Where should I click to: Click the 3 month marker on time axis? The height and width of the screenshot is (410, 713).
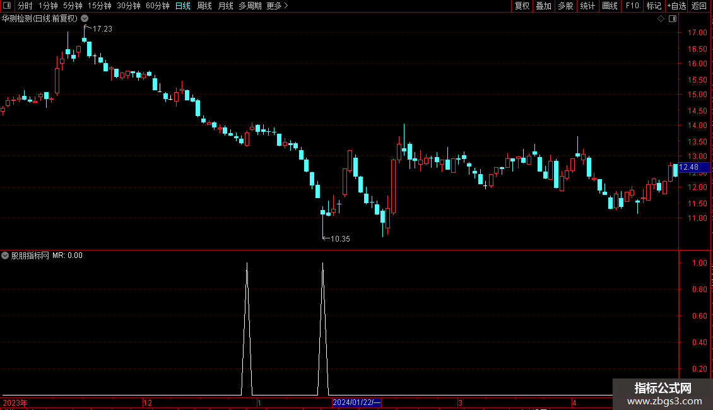[460, 402]
